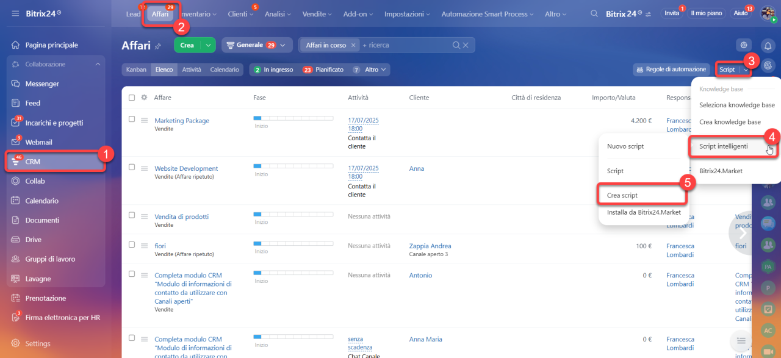Check the checkbox for the Anna Maria deal row

132,338
